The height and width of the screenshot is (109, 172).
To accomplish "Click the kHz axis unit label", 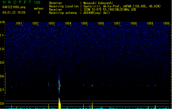I will coord(2,22).
